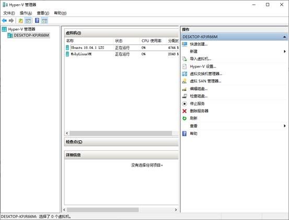This screenshot has height=220, width=289.
Task: Click 正在运行 status in the MobyLinuxVM row
Action: 122,54
